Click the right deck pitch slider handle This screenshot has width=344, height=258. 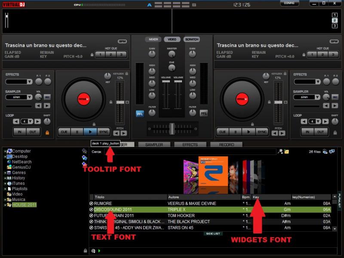pyautogui.click(x=278, y=102)
